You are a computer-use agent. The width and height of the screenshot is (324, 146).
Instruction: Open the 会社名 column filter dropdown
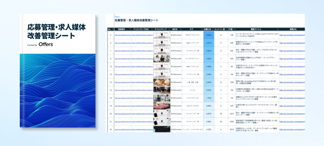[x=180, y=29]
